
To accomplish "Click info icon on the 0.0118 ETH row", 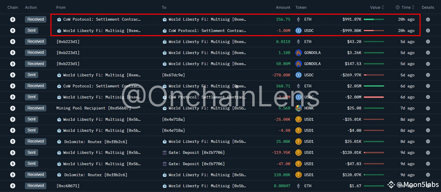I will (428, 42).
